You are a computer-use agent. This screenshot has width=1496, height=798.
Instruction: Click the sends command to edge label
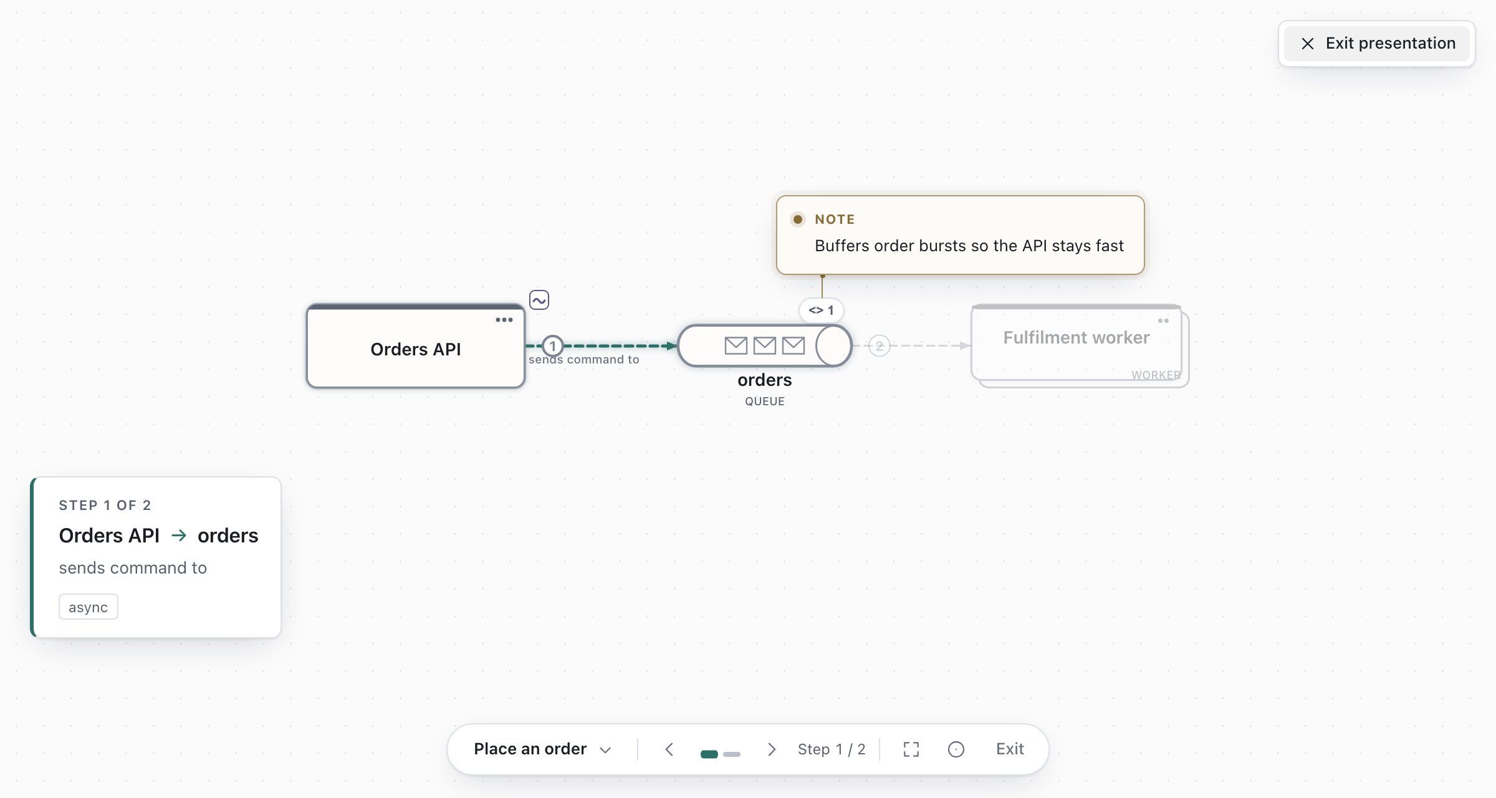[584, 360]
